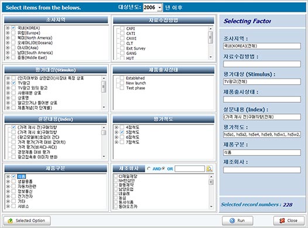Screen dimensions: 308x228
Task: Select the OR radio button
Action: [163, 168]
